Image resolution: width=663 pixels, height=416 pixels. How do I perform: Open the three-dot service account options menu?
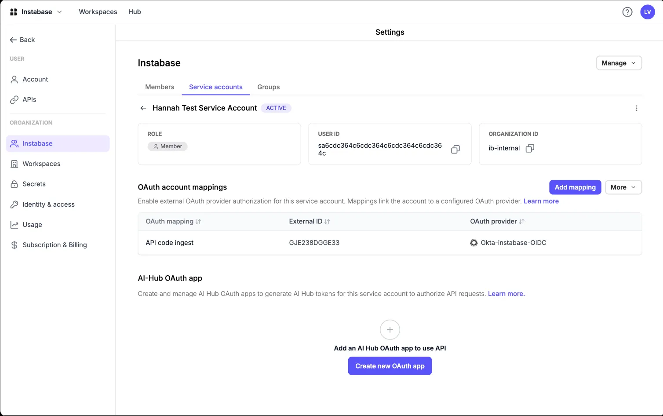point(637,108)
